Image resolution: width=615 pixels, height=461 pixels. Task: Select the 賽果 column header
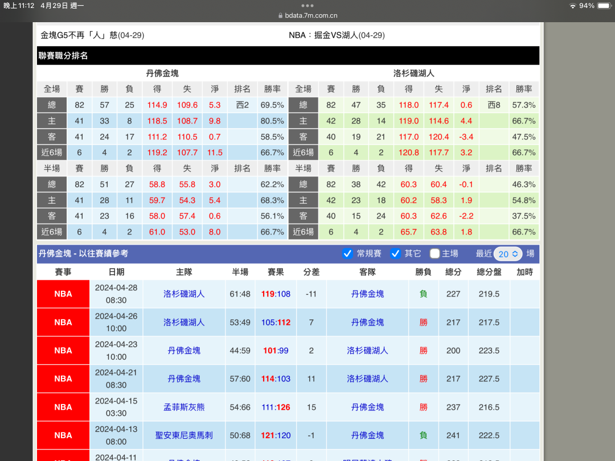[276, 272]
